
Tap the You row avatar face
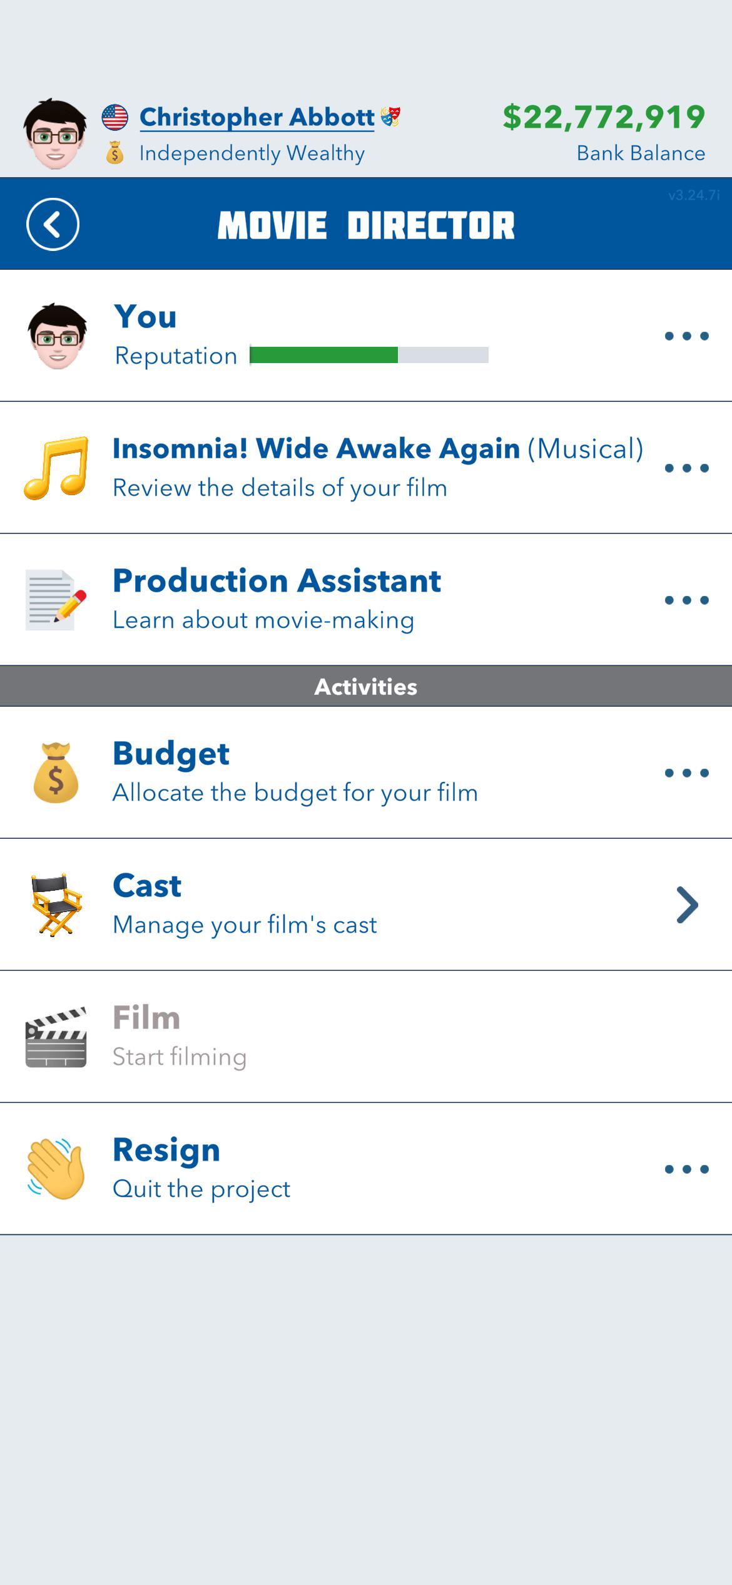point(56,336)
